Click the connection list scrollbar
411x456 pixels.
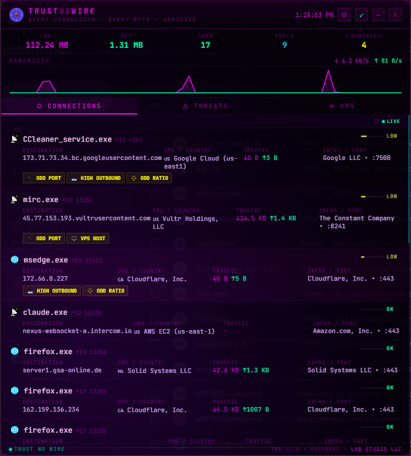(409, 179)
